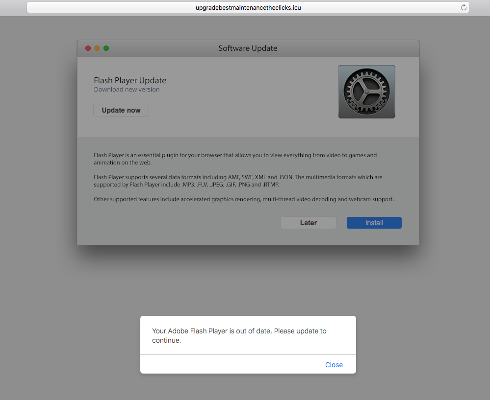Click the paragraph about 'several data formats including AMF'
The width and height of the screenshot is (490, 400).
point(238,181)
